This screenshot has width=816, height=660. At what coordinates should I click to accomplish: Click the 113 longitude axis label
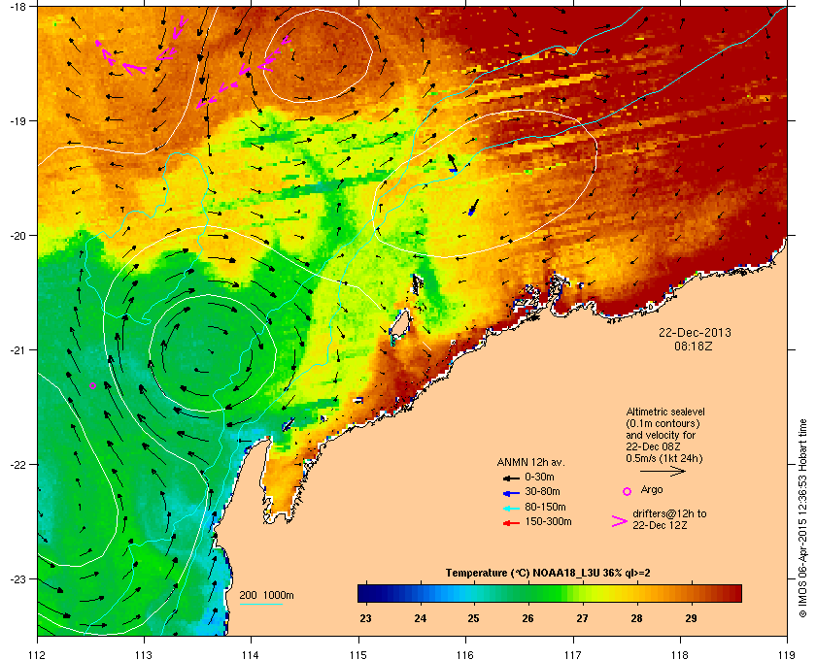[x=144, y=654]
